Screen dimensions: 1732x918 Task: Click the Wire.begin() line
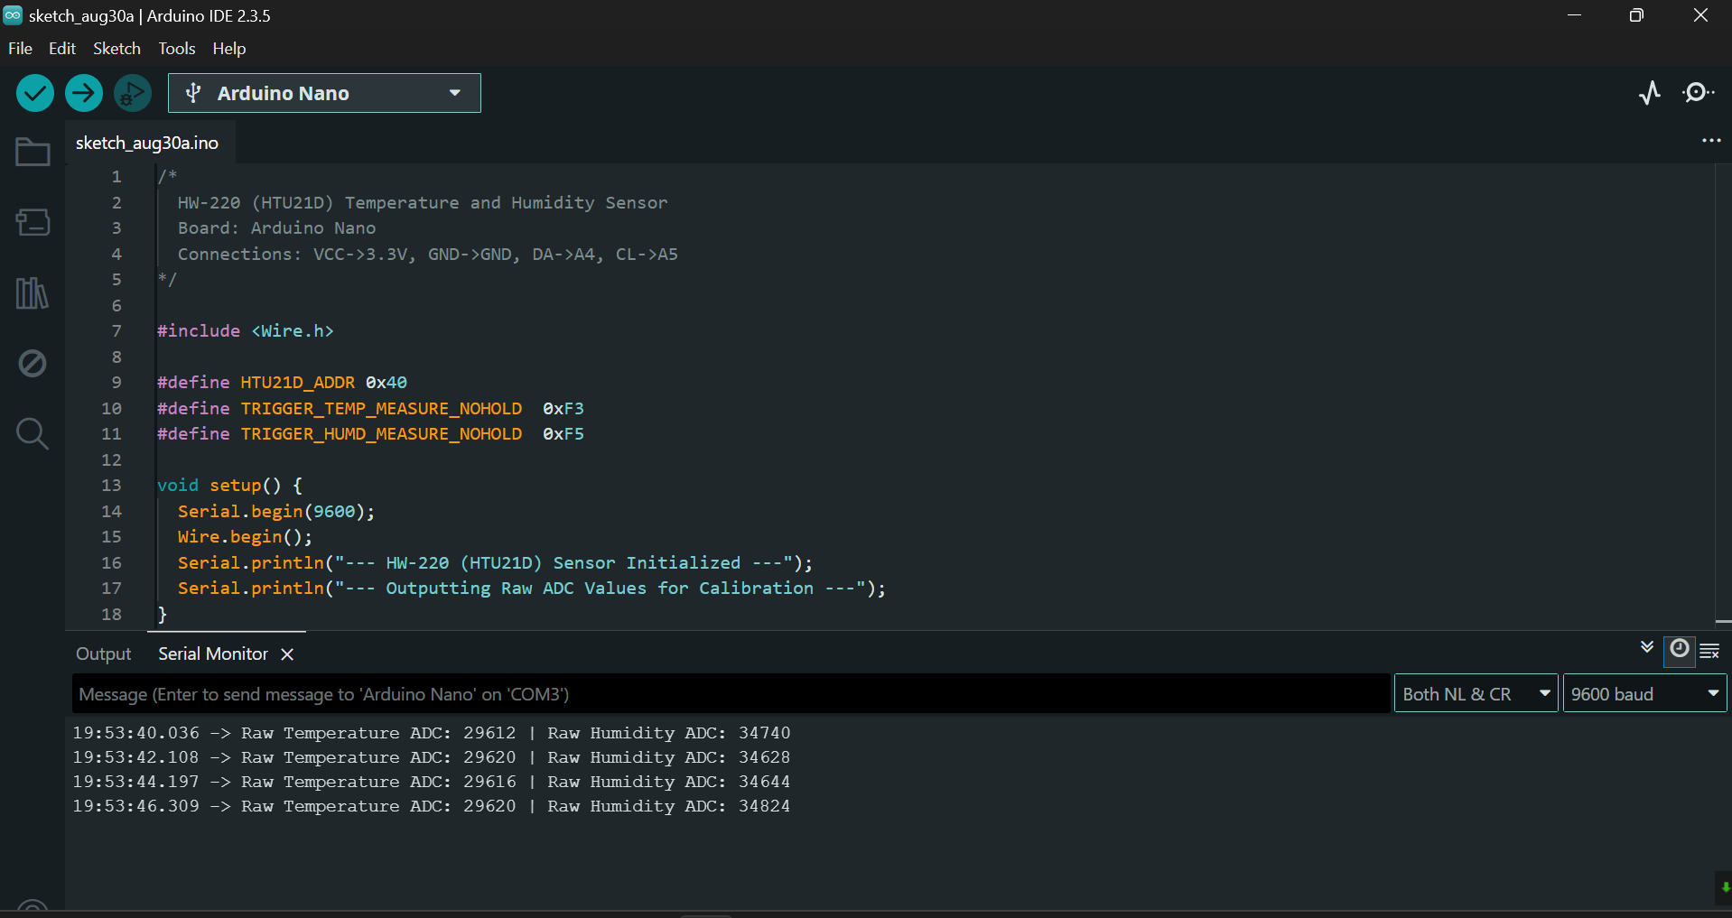click(245, 537)
